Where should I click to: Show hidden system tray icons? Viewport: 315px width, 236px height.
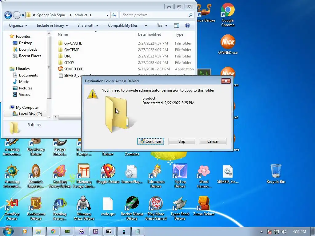[x=261, y=232]
